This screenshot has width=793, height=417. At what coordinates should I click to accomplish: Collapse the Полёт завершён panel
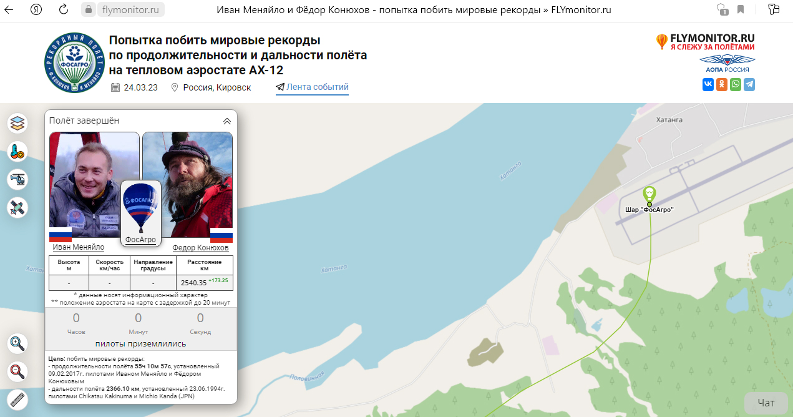(226, 121)
